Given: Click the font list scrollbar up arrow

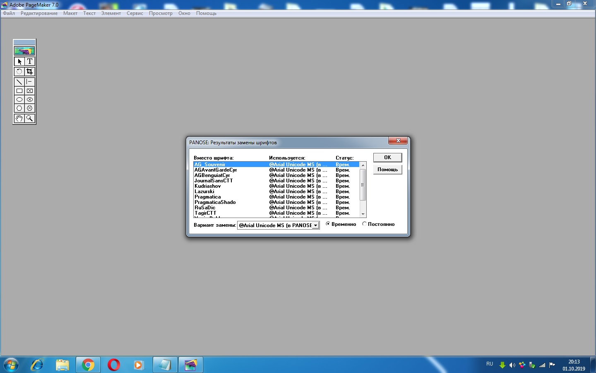Looking at the screenshot, I should click(x=363, y=165).
